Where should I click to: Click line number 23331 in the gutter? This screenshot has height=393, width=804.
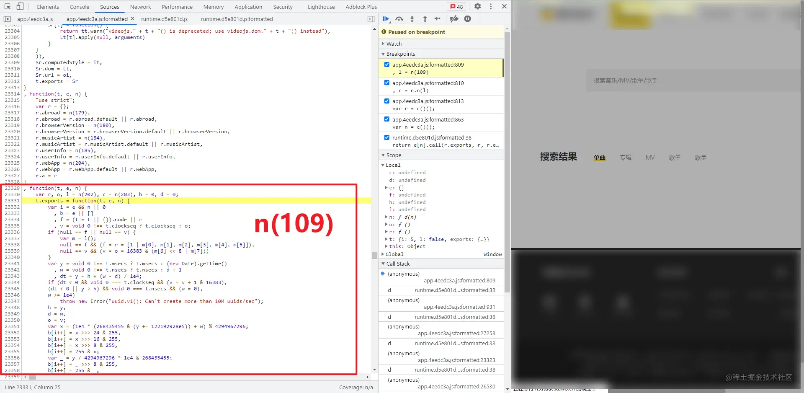[12, 201]
